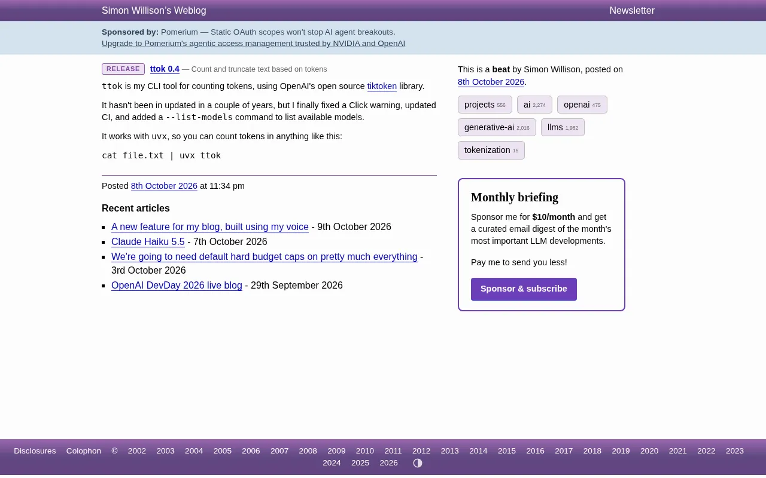Browse the 2023 archive in footer
Viewport: 766px width, 478px height.
click(x=735, y=451)
